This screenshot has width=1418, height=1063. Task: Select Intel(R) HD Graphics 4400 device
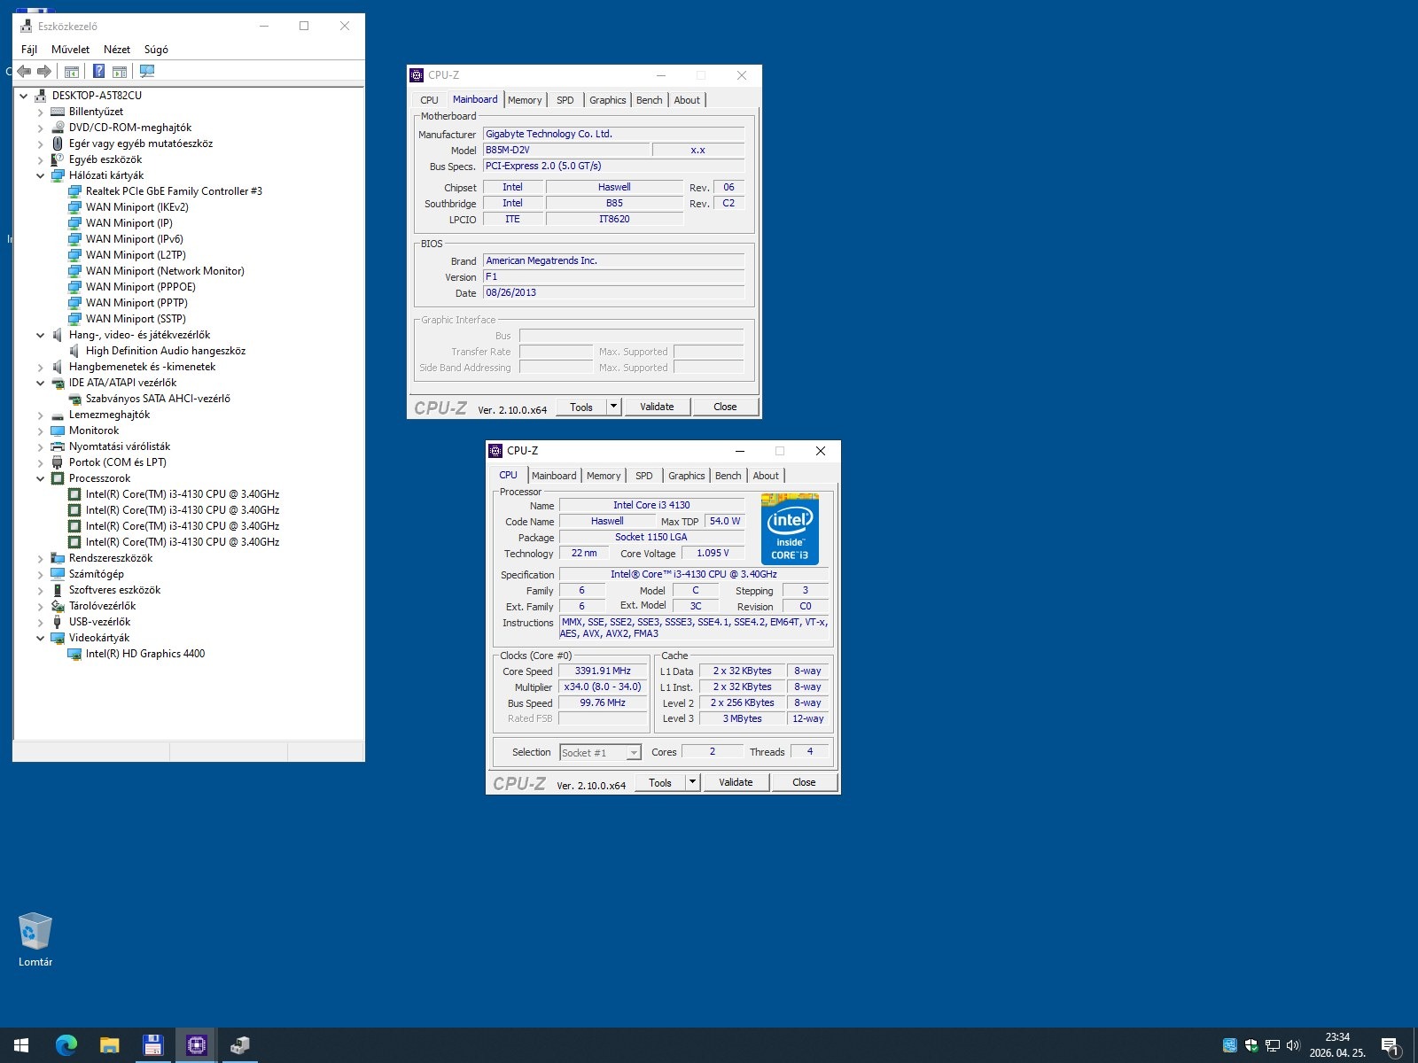click(x=145, y=654)
